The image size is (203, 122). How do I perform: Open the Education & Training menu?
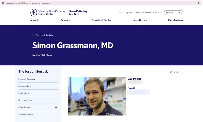point(101,20)
